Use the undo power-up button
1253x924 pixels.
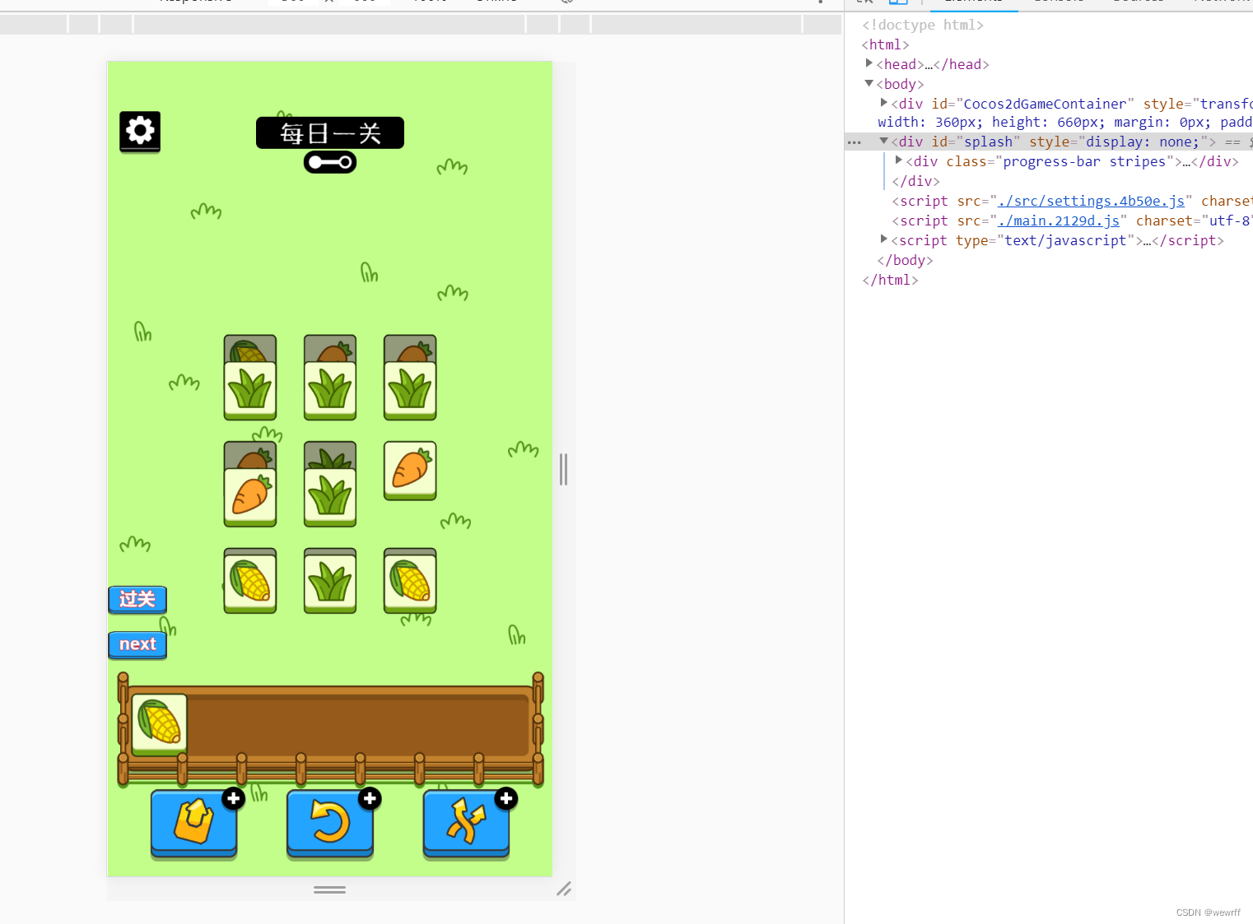pos(330,823)
